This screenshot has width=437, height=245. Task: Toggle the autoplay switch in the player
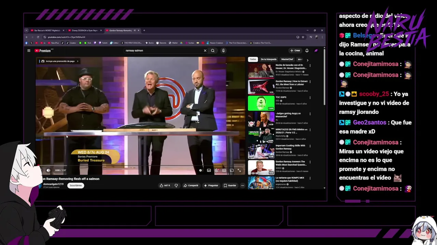201,170
